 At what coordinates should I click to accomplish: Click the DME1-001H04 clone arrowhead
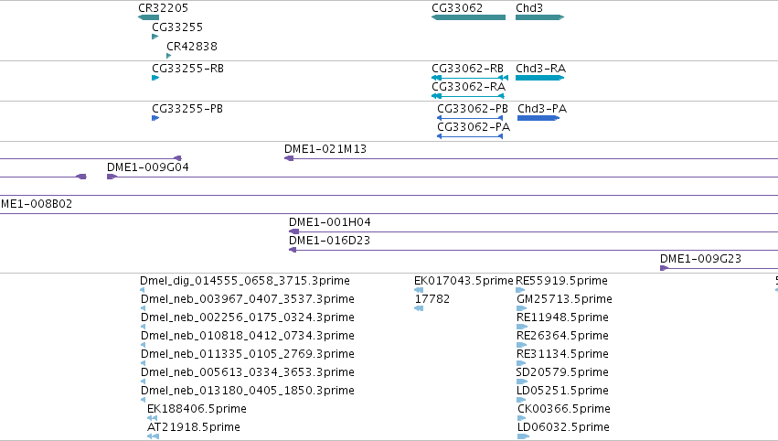point(293,231)
